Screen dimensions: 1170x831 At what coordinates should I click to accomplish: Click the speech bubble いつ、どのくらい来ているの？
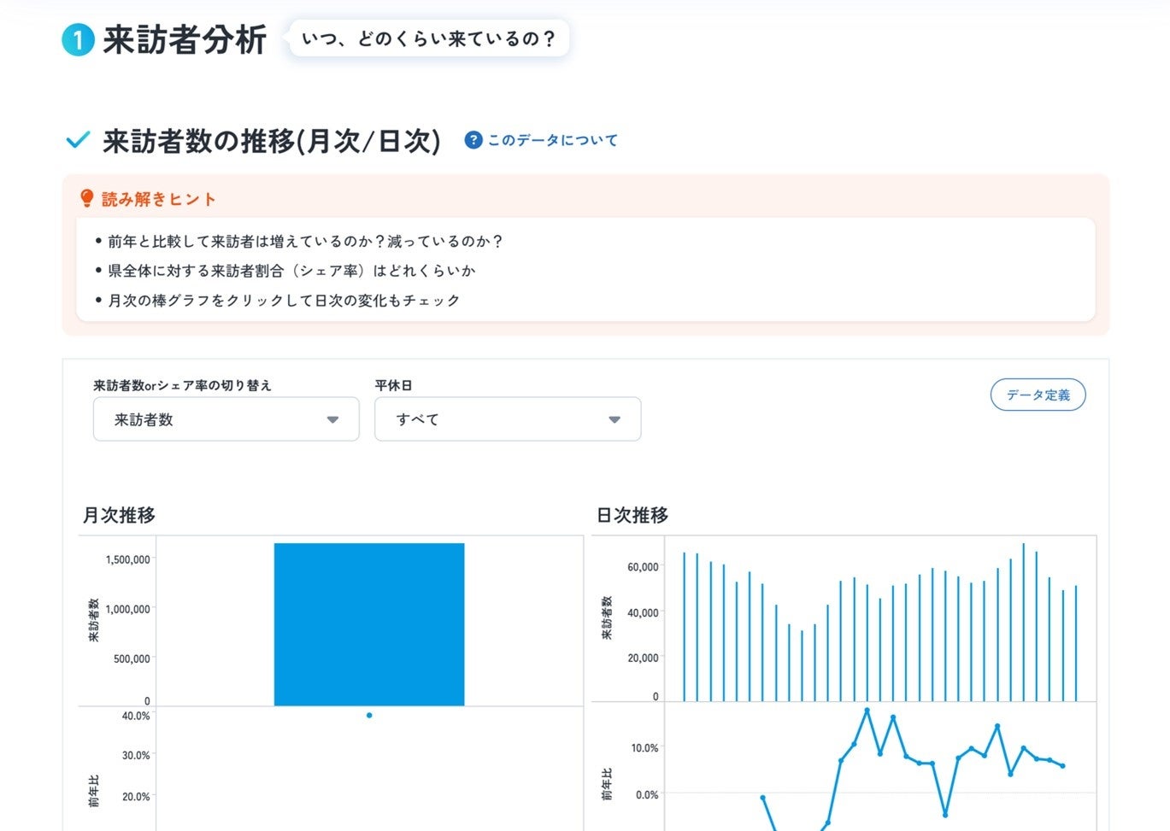(x=427, y=38)
